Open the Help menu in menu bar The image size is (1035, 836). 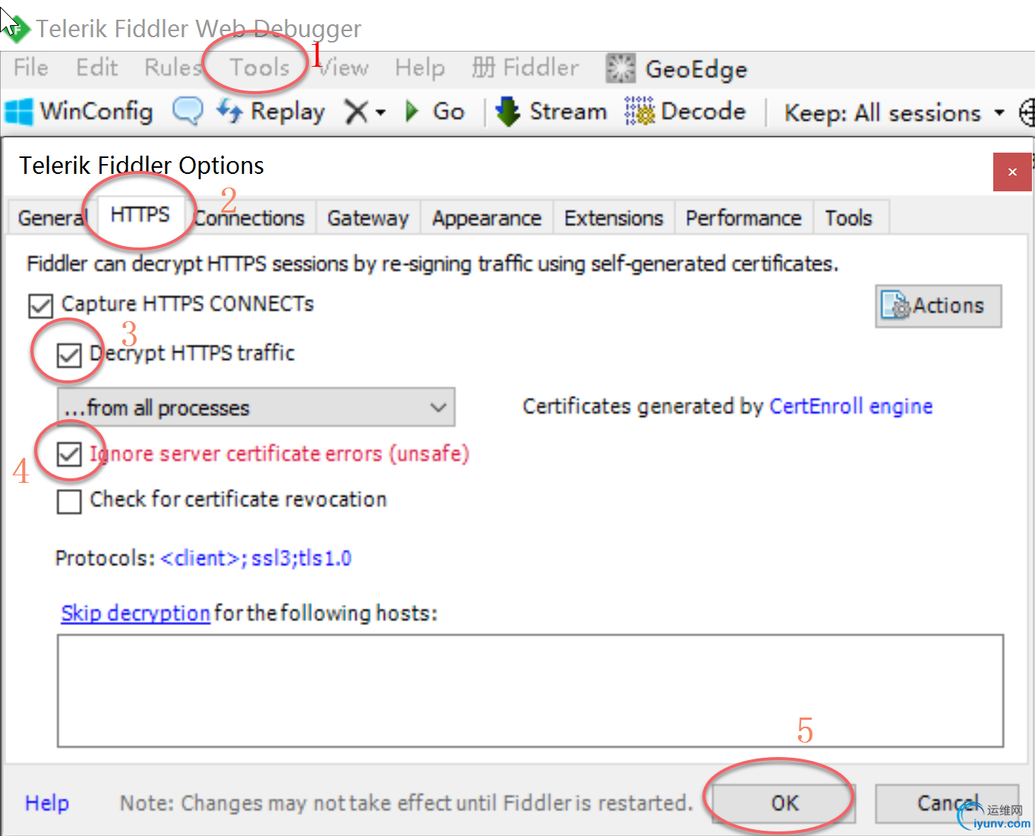419,68
